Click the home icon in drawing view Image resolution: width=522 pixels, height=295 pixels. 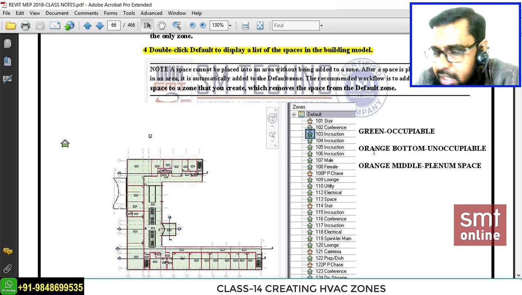pyautogui.click(x=65, y=143)
